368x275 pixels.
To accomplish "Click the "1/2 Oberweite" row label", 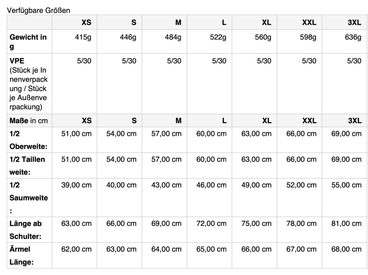I will pos(28,140).
